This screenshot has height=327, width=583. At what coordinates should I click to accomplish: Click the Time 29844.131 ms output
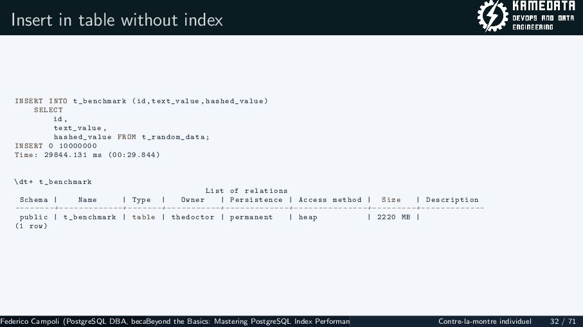click(87, 155)
